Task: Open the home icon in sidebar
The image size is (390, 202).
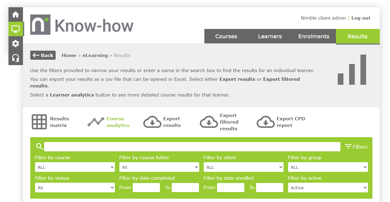Action: click(15, 14)
